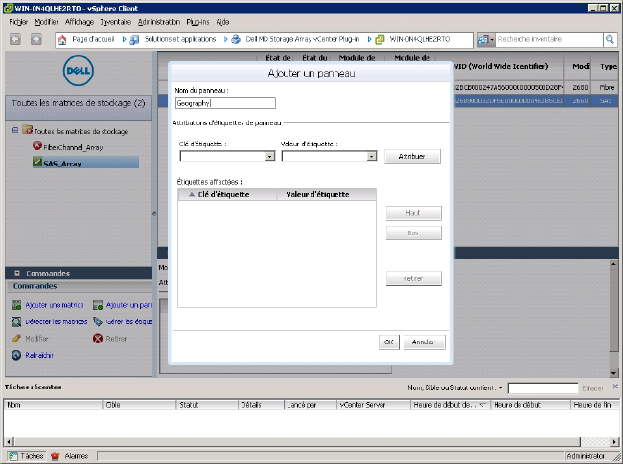Switch to the Tâches tab

pos(26,456)
